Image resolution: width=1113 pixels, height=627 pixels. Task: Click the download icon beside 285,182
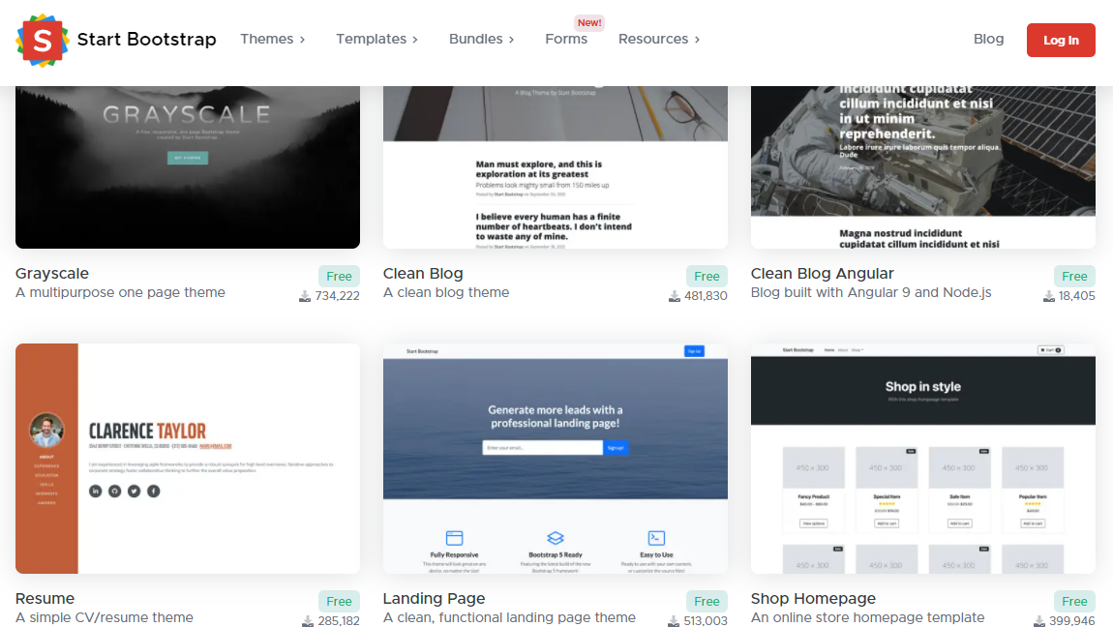[308, 621]
